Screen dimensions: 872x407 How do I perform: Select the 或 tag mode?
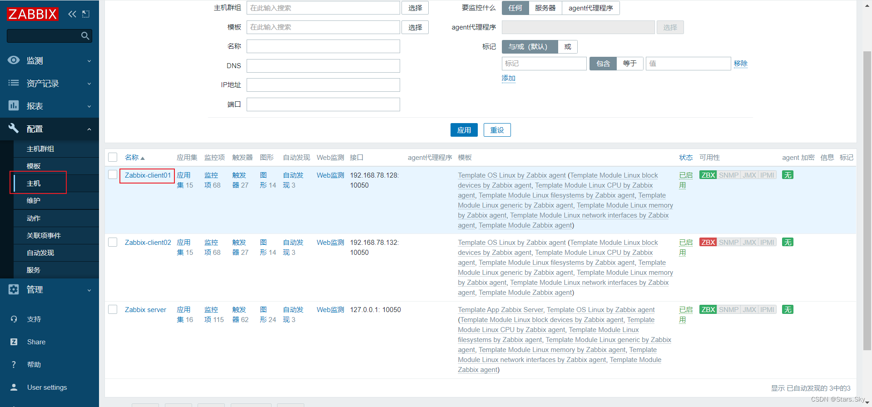pos(568,47)
